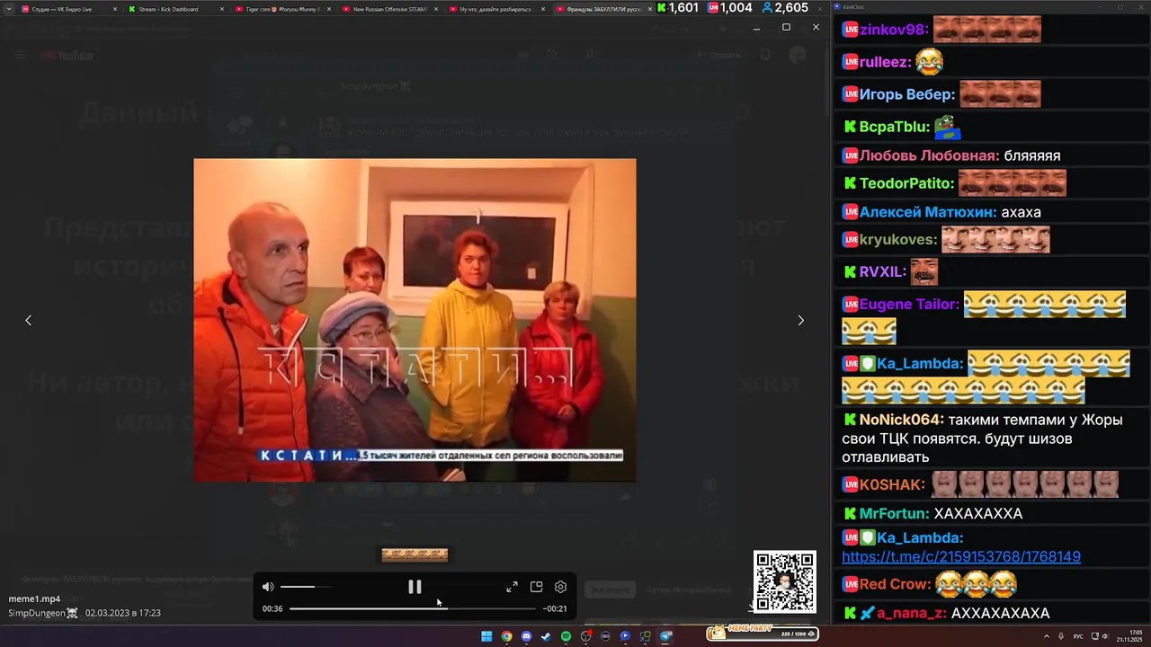This screenshot has width=1151, height=647.
Task: Click the SimpDungeon sender name
Action: 42,613
